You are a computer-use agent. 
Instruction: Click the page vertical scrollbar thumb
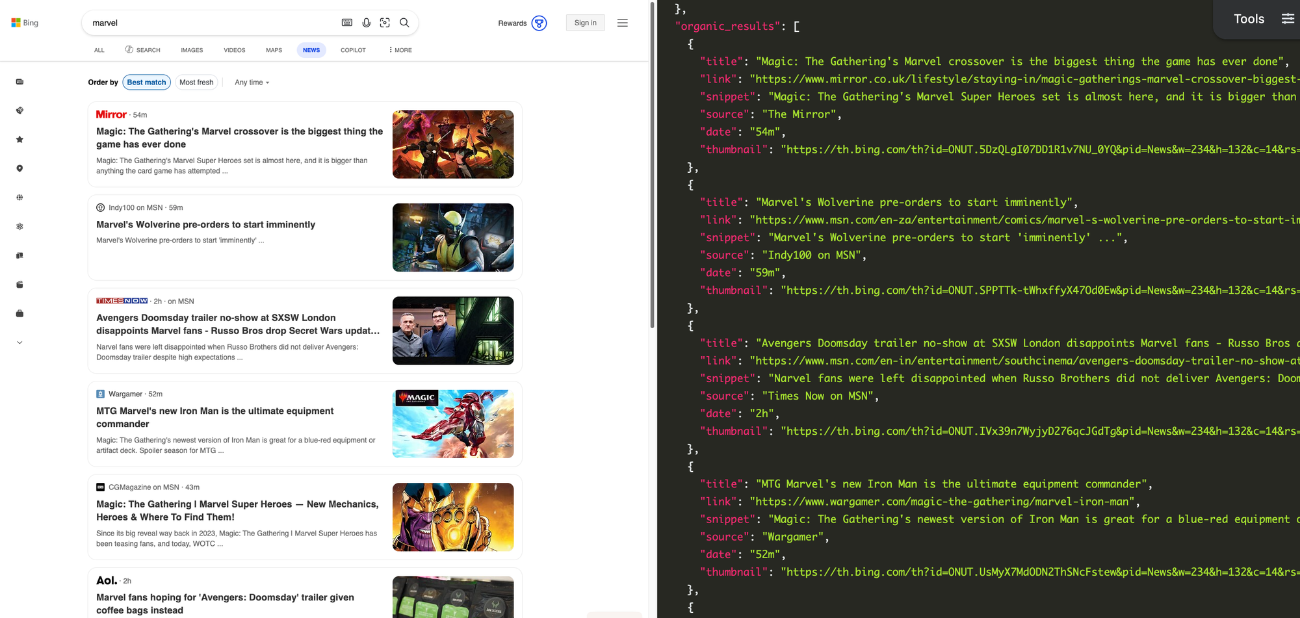[x=652, y=165]
